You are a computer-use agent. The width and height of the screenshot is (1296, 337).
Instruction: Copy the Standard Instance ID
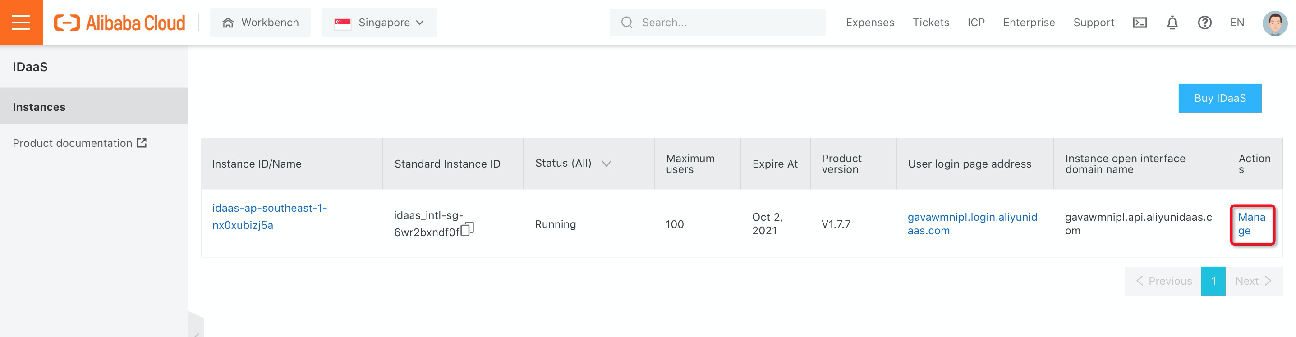coord(467,229)
